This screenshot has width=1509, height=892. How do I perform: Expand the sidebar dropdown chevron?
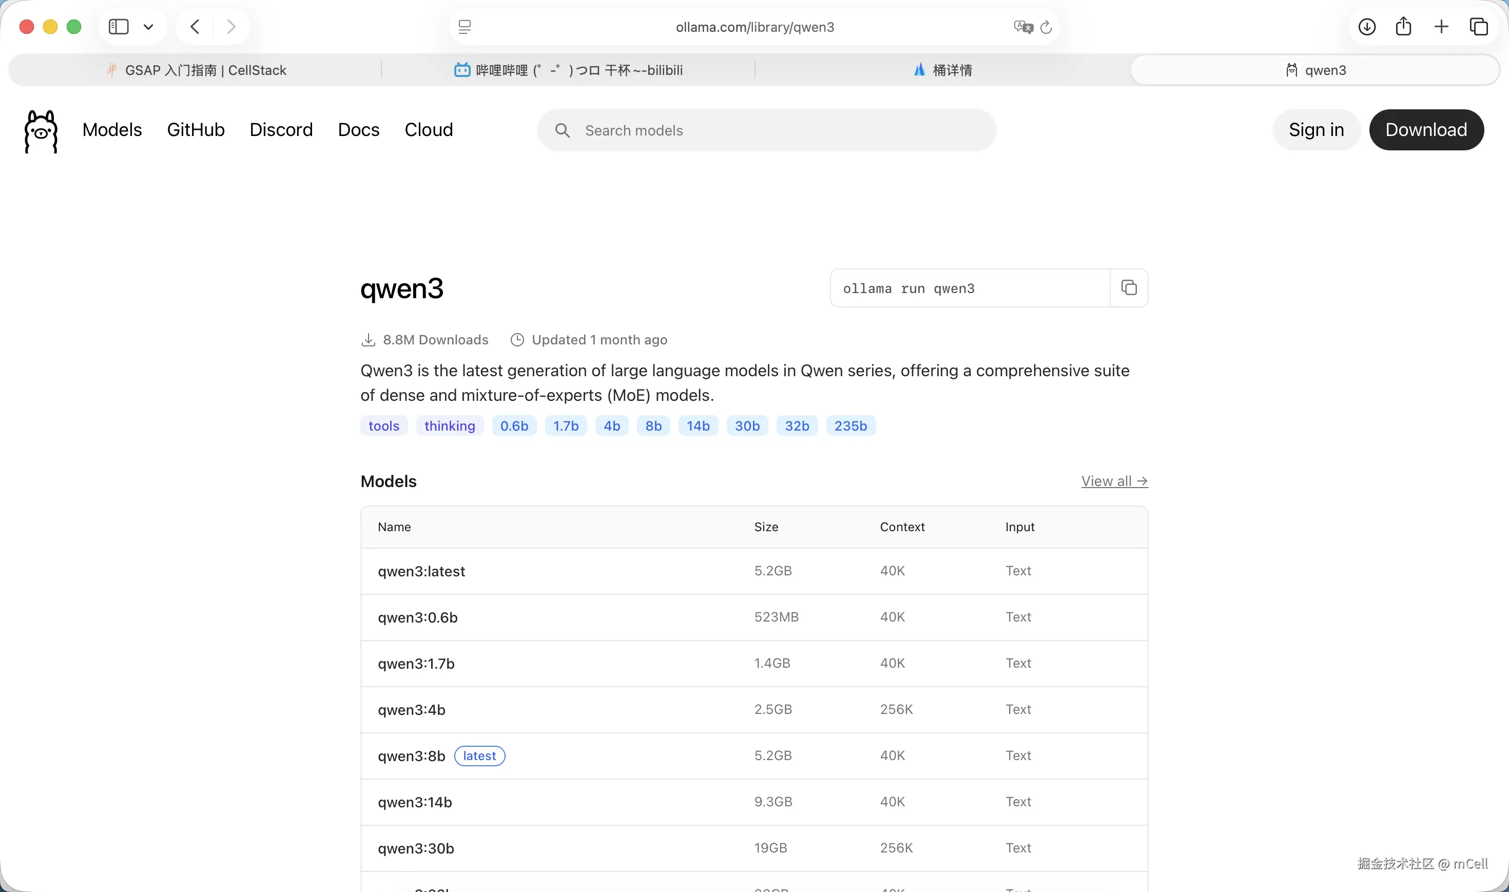(x=148, y=27)
